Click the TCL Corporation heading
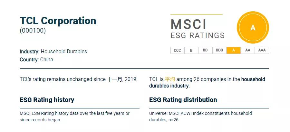This screenshot has height=132, width=290. click(58, 21)
